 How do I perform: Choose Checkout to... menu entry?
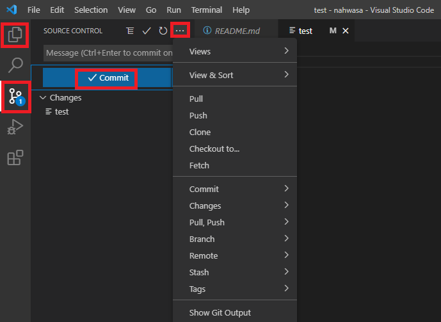point(235,149)
